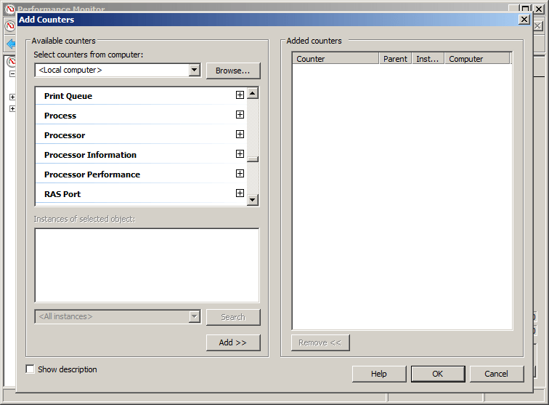
Task: Open Help for Add Counters
Action: pyautogui.click(x=379, y=374)
